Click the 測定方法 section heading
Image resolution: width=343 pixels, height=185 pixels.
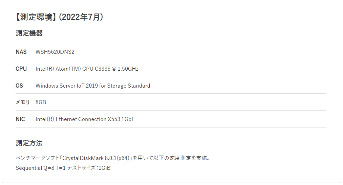click(x=29, y=143)
